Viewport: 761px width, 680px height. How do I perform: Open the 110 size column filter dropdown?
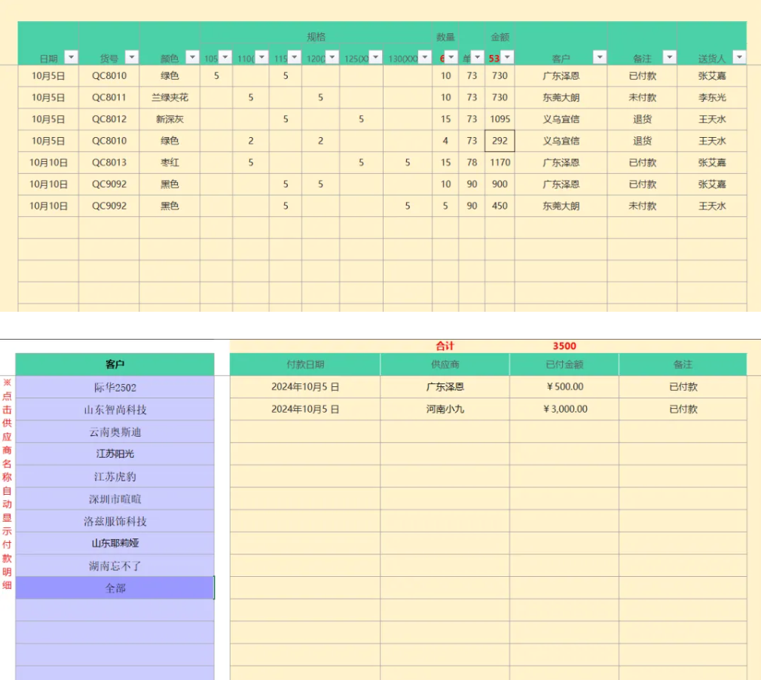point(262,57)
